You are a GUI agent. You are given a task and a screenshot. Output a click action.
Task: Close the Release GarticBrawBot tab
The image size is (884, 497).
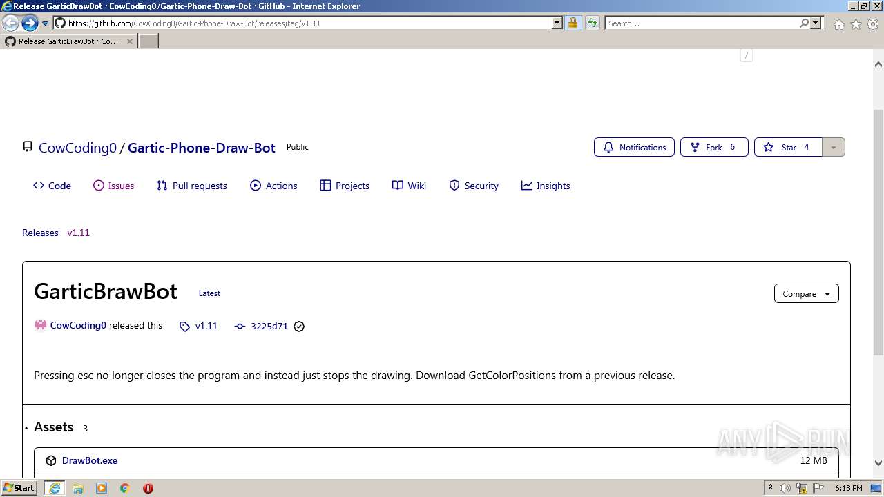pyautogui.click(x=129, y=41)
